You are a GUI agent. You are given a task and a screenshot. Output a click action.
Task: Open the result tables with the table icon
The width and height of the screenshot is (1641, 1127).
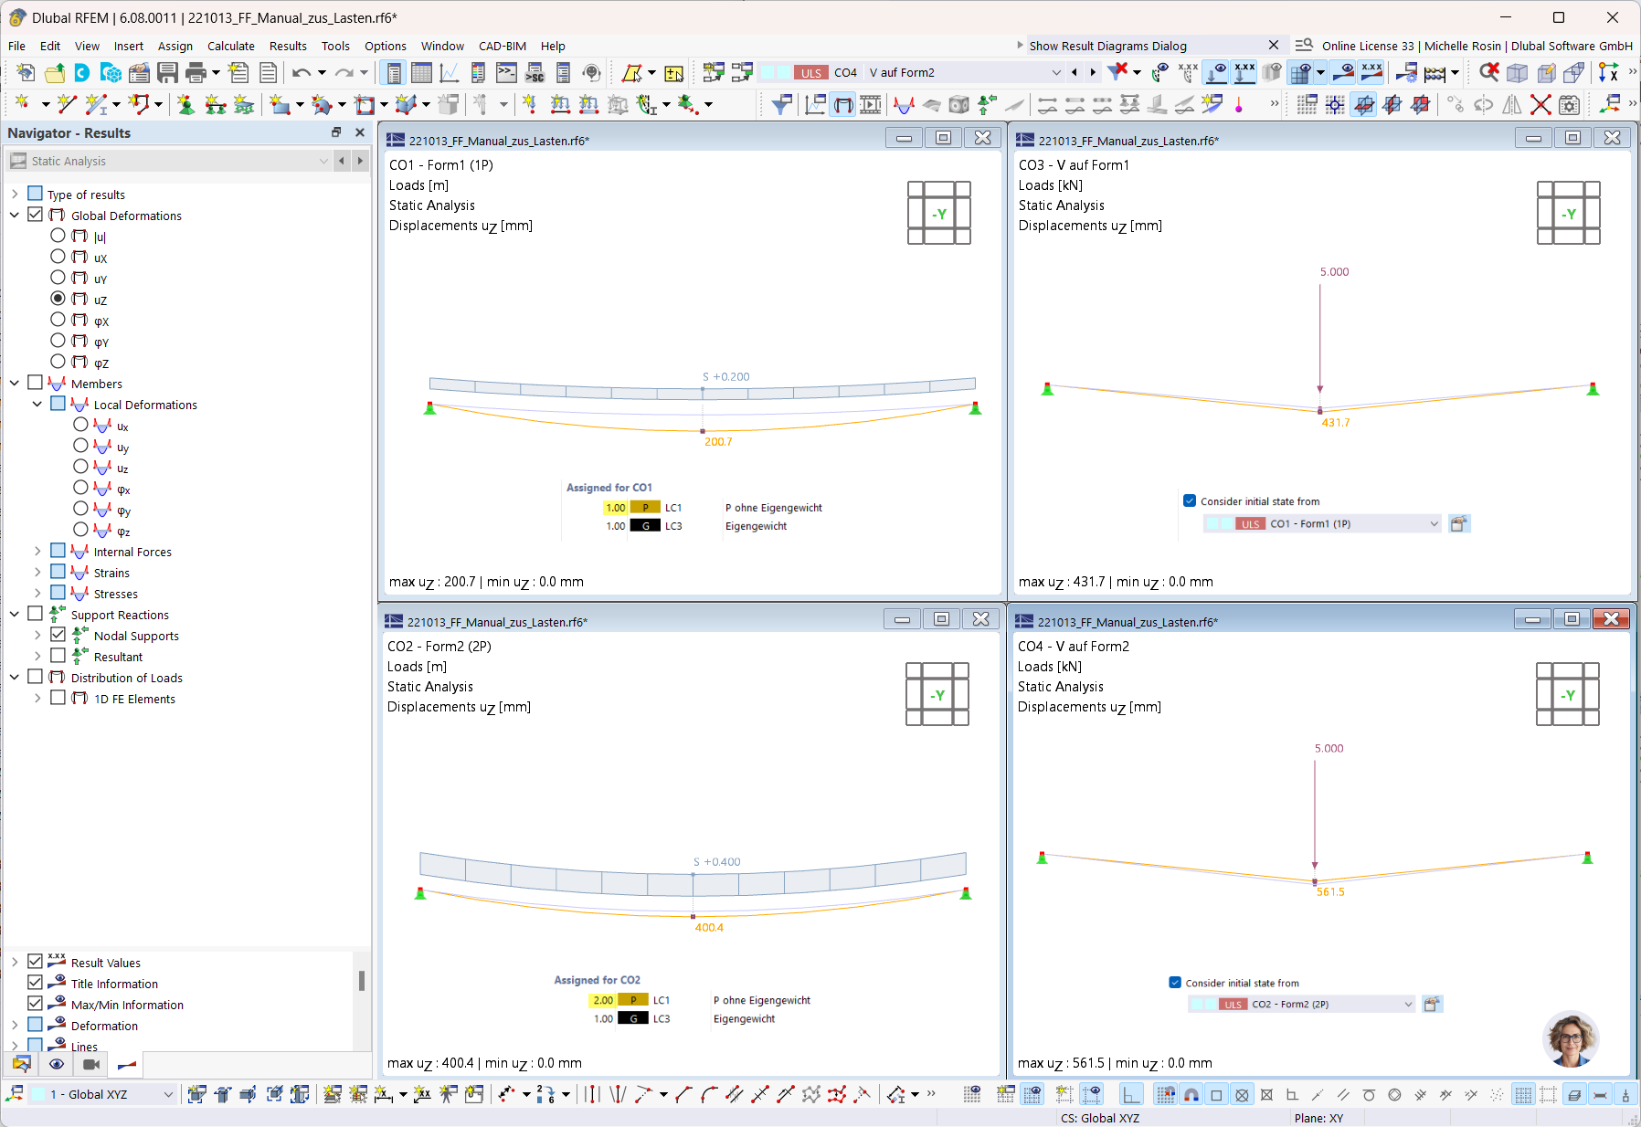(421, 72)
